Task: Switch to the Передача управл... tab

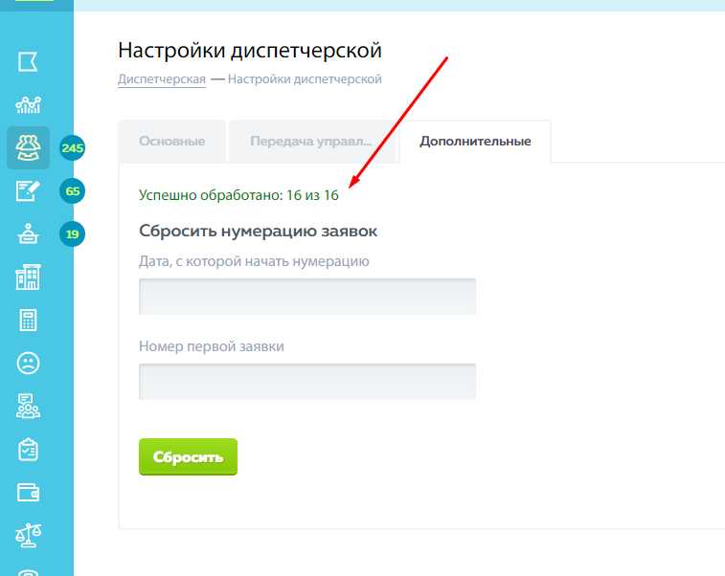Action: pos(311,142)
